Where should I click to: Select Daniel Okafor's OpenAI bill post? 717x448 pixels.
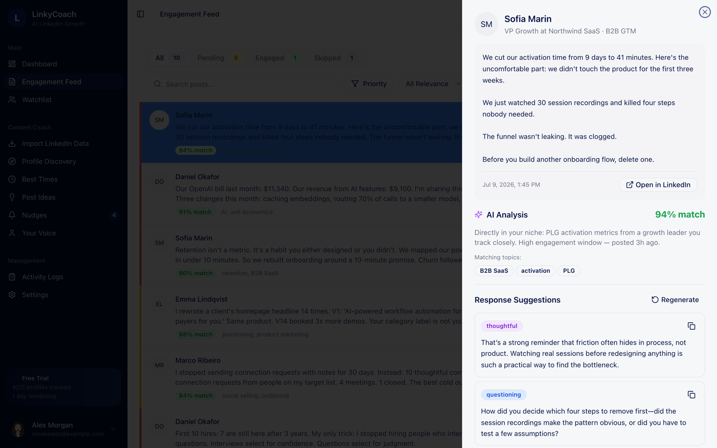[x=301, y=194]
